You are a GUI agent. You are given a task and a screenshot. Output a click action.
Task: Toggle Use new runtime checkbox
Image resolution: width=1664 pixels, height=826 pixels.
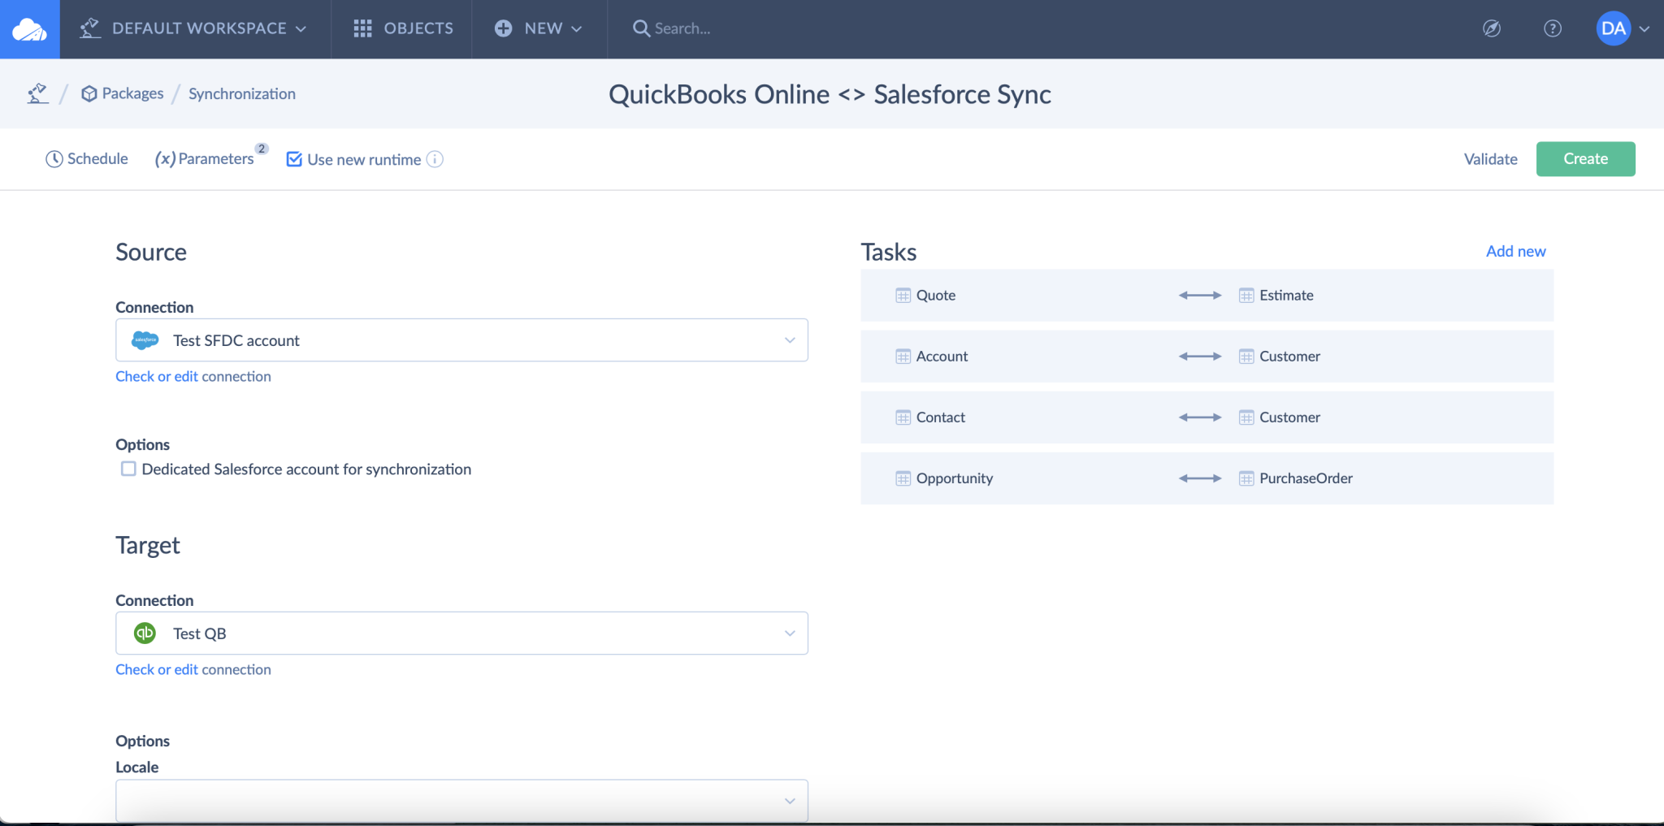(x=294, y=159)
